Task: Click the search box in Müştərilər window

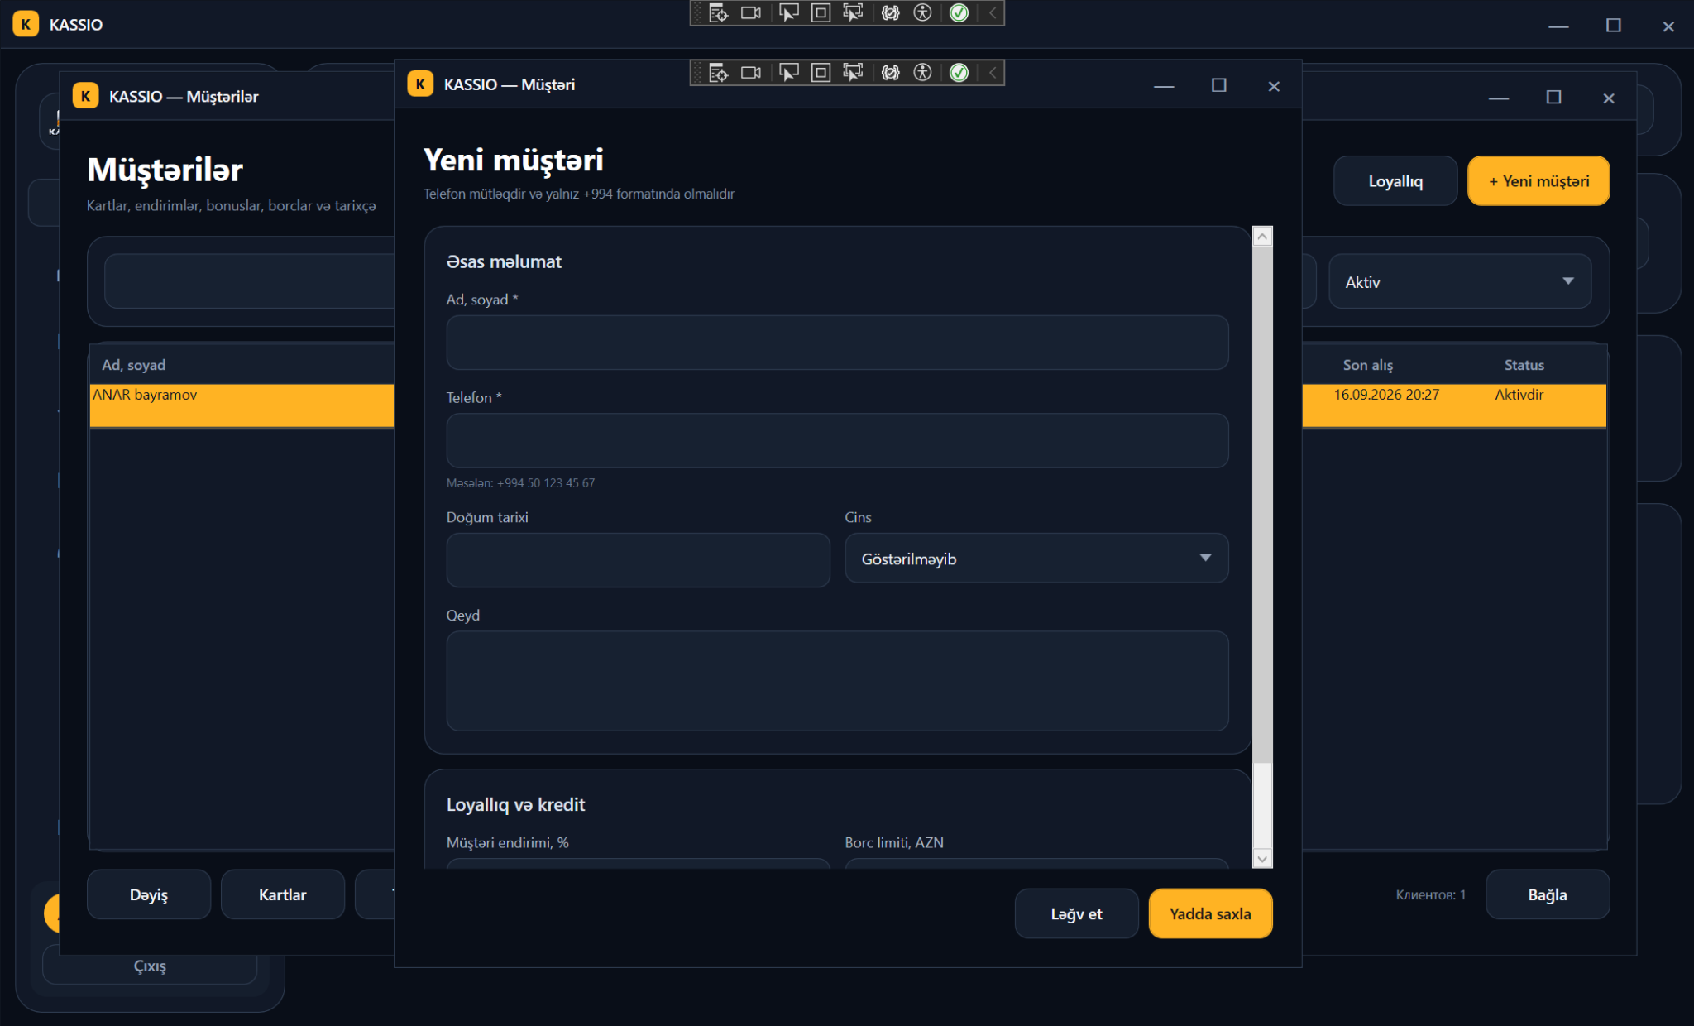Action: tap(250, 281)
